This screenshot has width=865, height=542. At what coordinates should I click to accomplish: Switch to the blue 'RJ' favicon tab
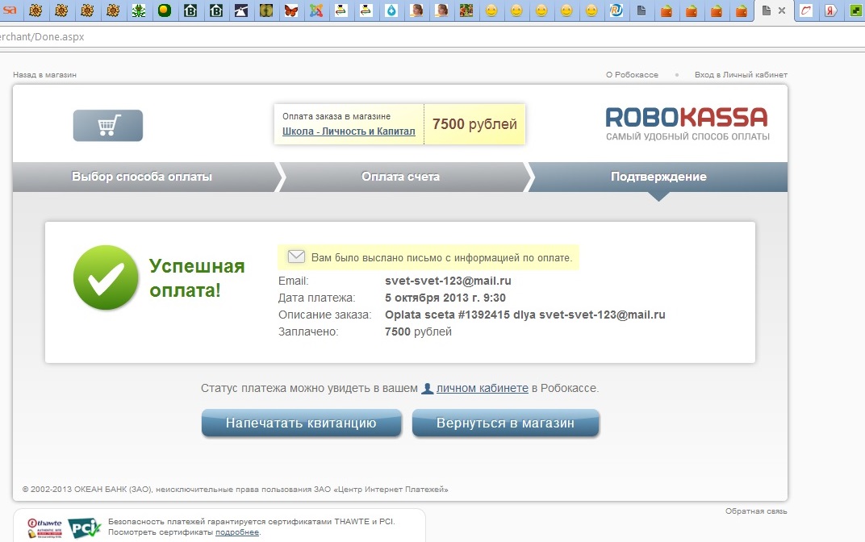(x=616, y=10)
